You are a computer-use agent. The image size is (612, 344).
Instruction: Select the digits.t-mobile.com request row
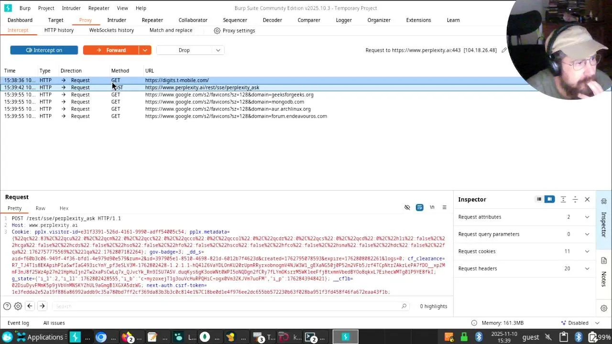click(306, 80)
